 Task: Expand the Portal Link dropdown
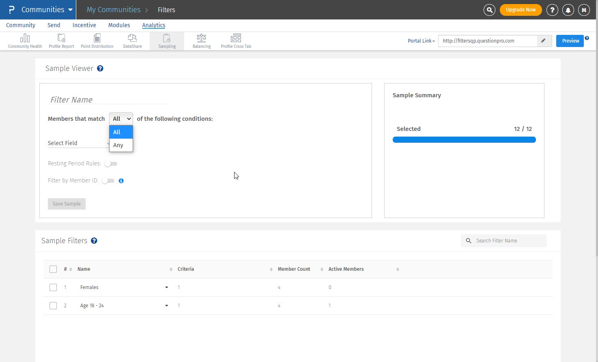point(421,41)
